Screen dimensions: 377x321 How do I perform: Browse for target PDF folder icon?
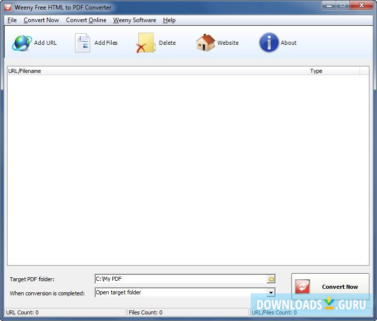point(271,279)
